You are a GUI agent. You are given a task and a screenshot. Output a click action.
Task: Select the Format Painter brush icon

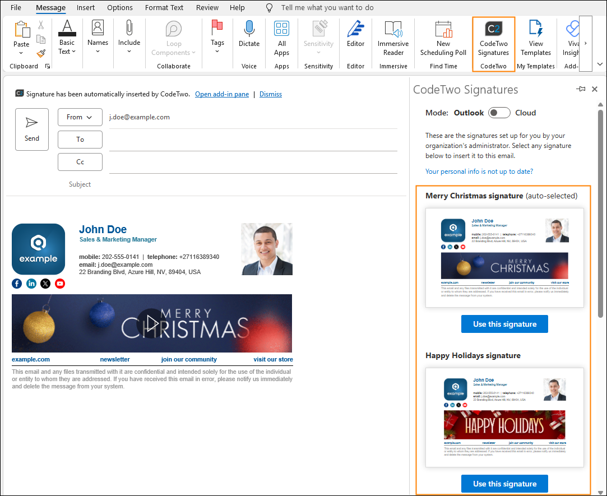point(41,53)
